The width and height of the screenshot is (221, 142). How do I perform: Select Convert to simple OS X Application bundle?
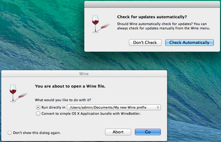(x=38, y=114)
